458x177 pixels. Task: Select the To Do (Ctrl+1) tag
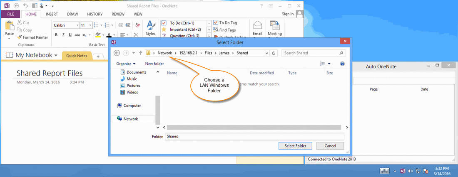(x=182, y=23)
